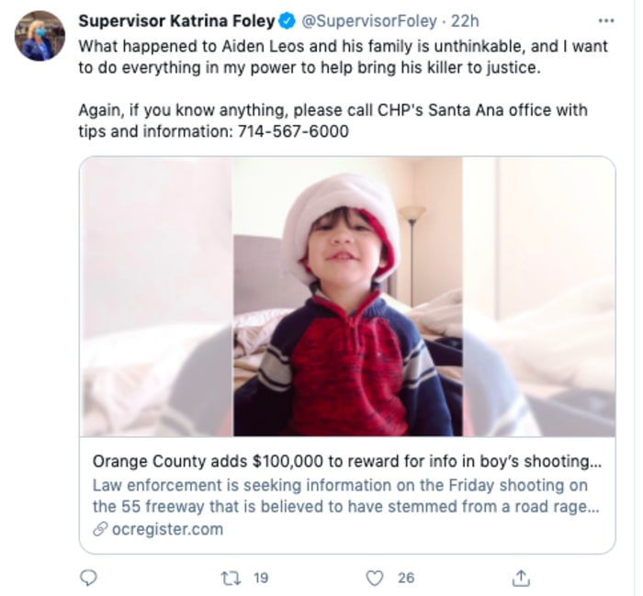Open the three-dot more options menu
The image size is (643, 596).
coord(605,20)
